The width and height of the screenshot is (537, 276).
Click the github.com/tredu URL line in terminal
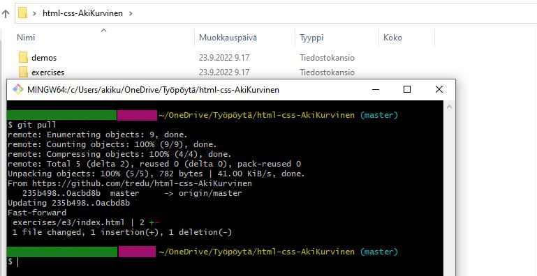(x=129, y=184)
